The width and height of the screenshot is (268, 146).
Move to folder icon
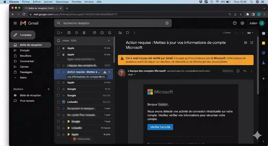click(x=120, y=33)
